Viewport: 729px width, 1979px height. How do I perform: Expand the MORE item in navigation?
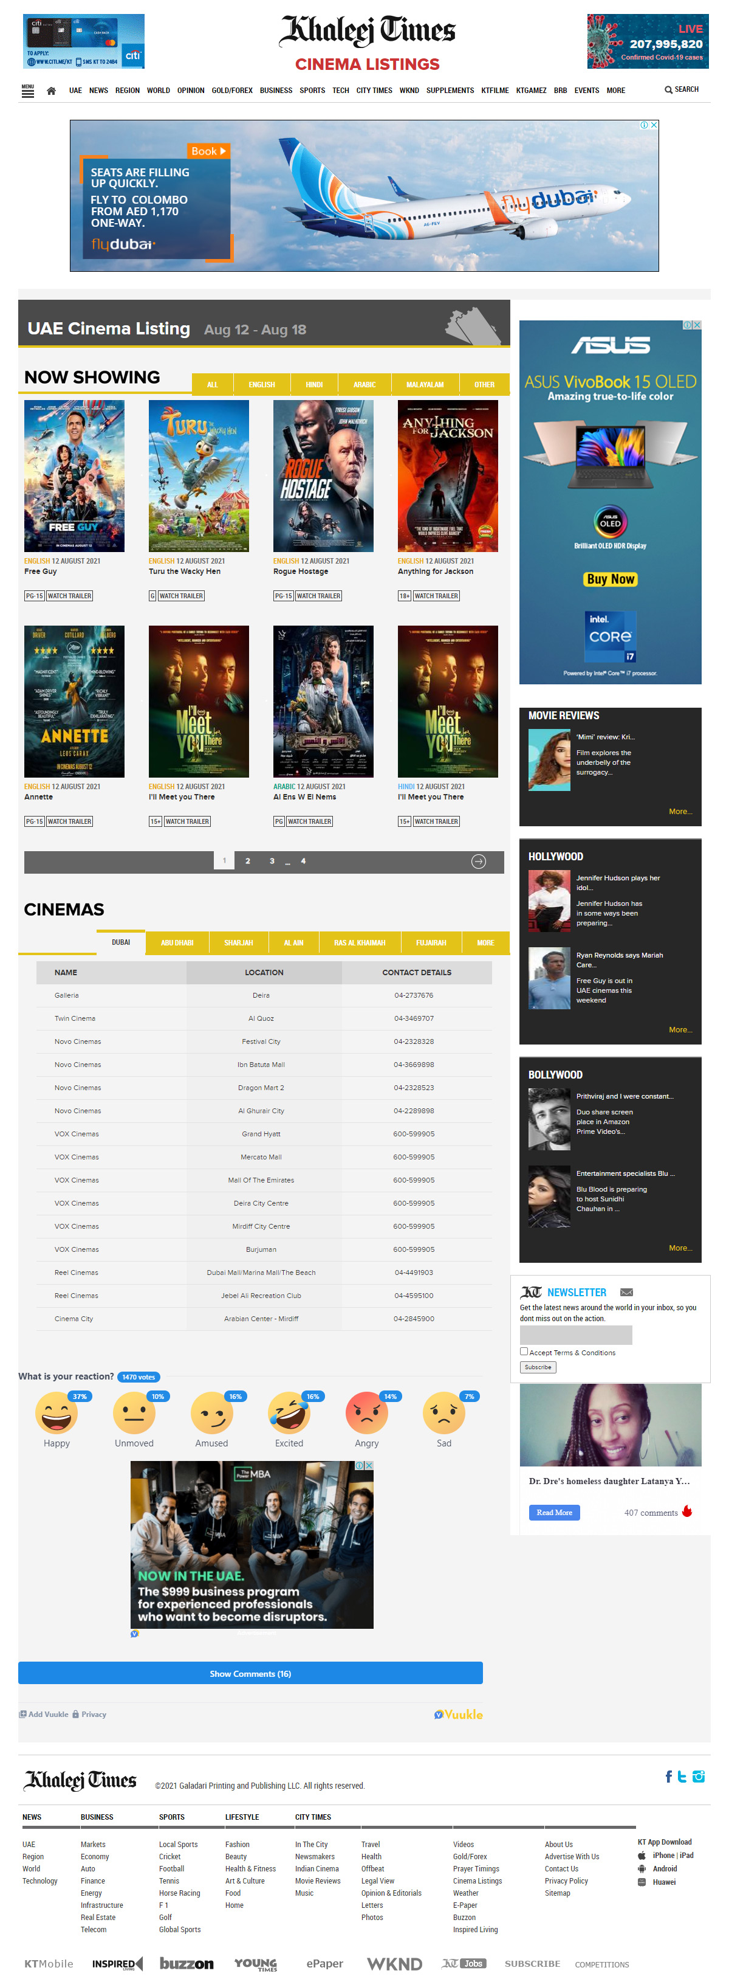click(x=615, y=91)
